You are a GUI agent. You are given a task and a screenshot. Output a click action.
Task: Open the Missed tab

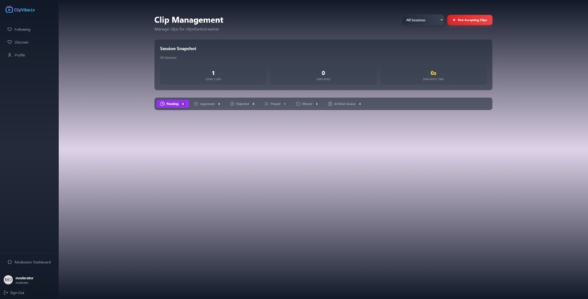[x=306, y=104]
